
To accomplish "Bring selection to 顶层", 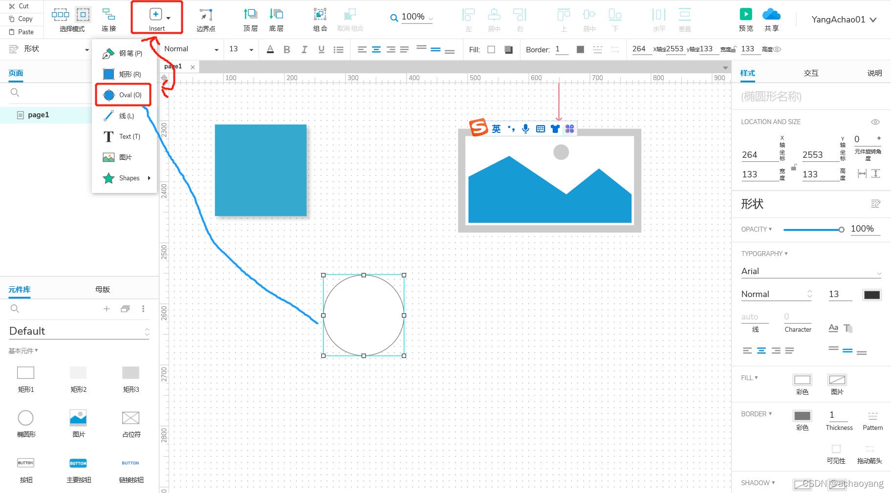I will click(250, 20).
